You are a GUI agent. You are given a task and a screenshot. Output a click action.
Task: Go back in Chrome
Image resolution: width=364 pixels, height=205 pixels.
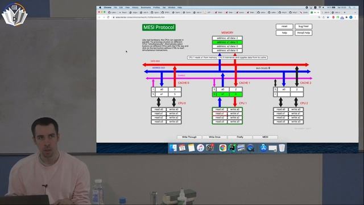click(100, 17)
